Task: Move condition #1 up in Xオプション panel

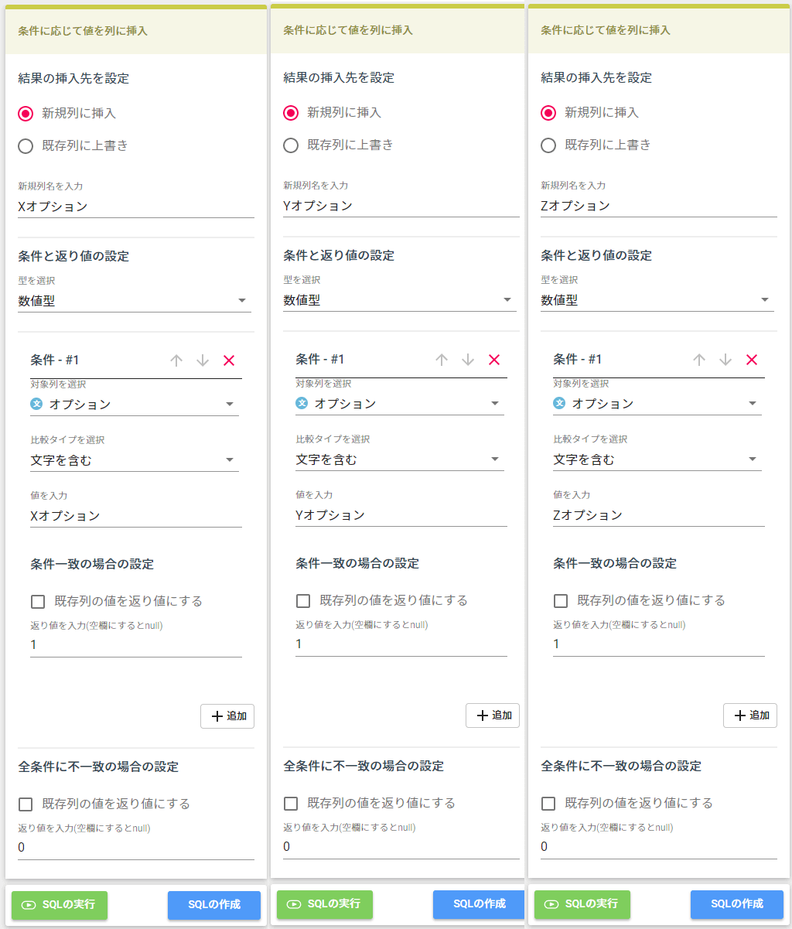Action: (x=176, y=360)
